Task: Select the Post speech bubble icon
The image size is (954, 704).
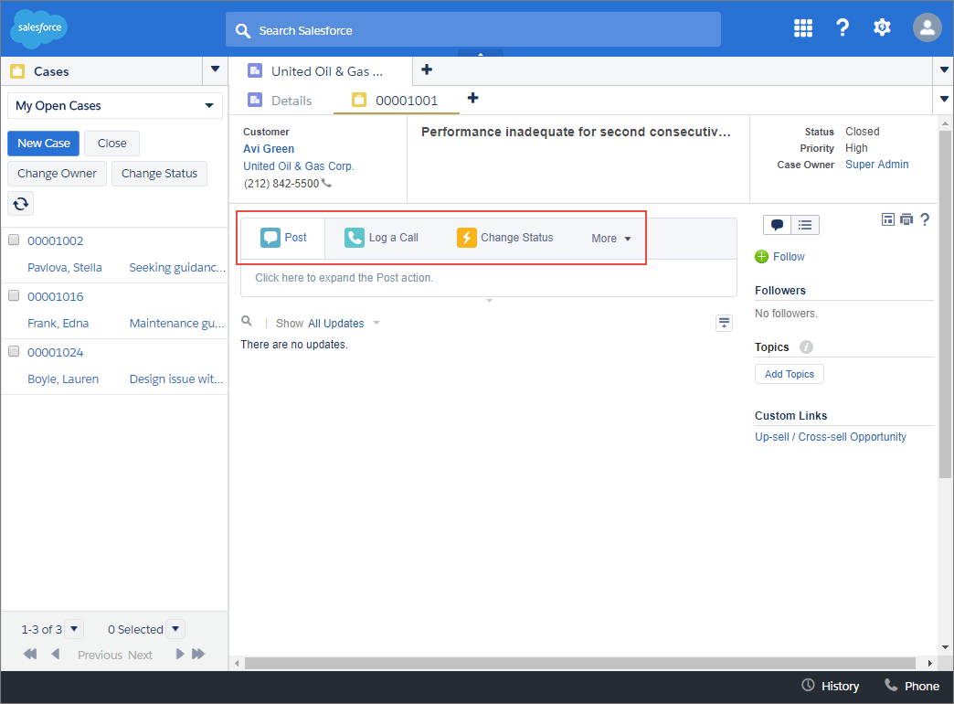Action: click(270, 238)
